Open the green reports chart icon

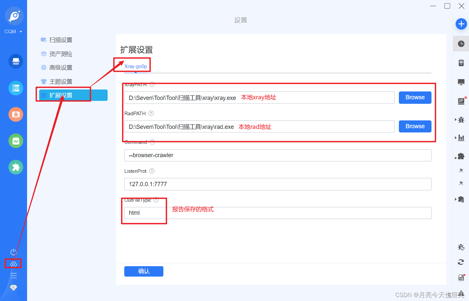16,141
